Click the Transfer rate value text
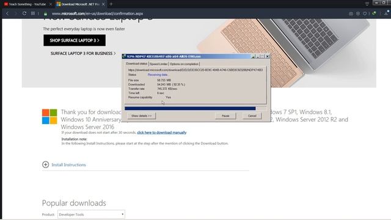This screenshot has height=220, width=391. pos(167,89)
